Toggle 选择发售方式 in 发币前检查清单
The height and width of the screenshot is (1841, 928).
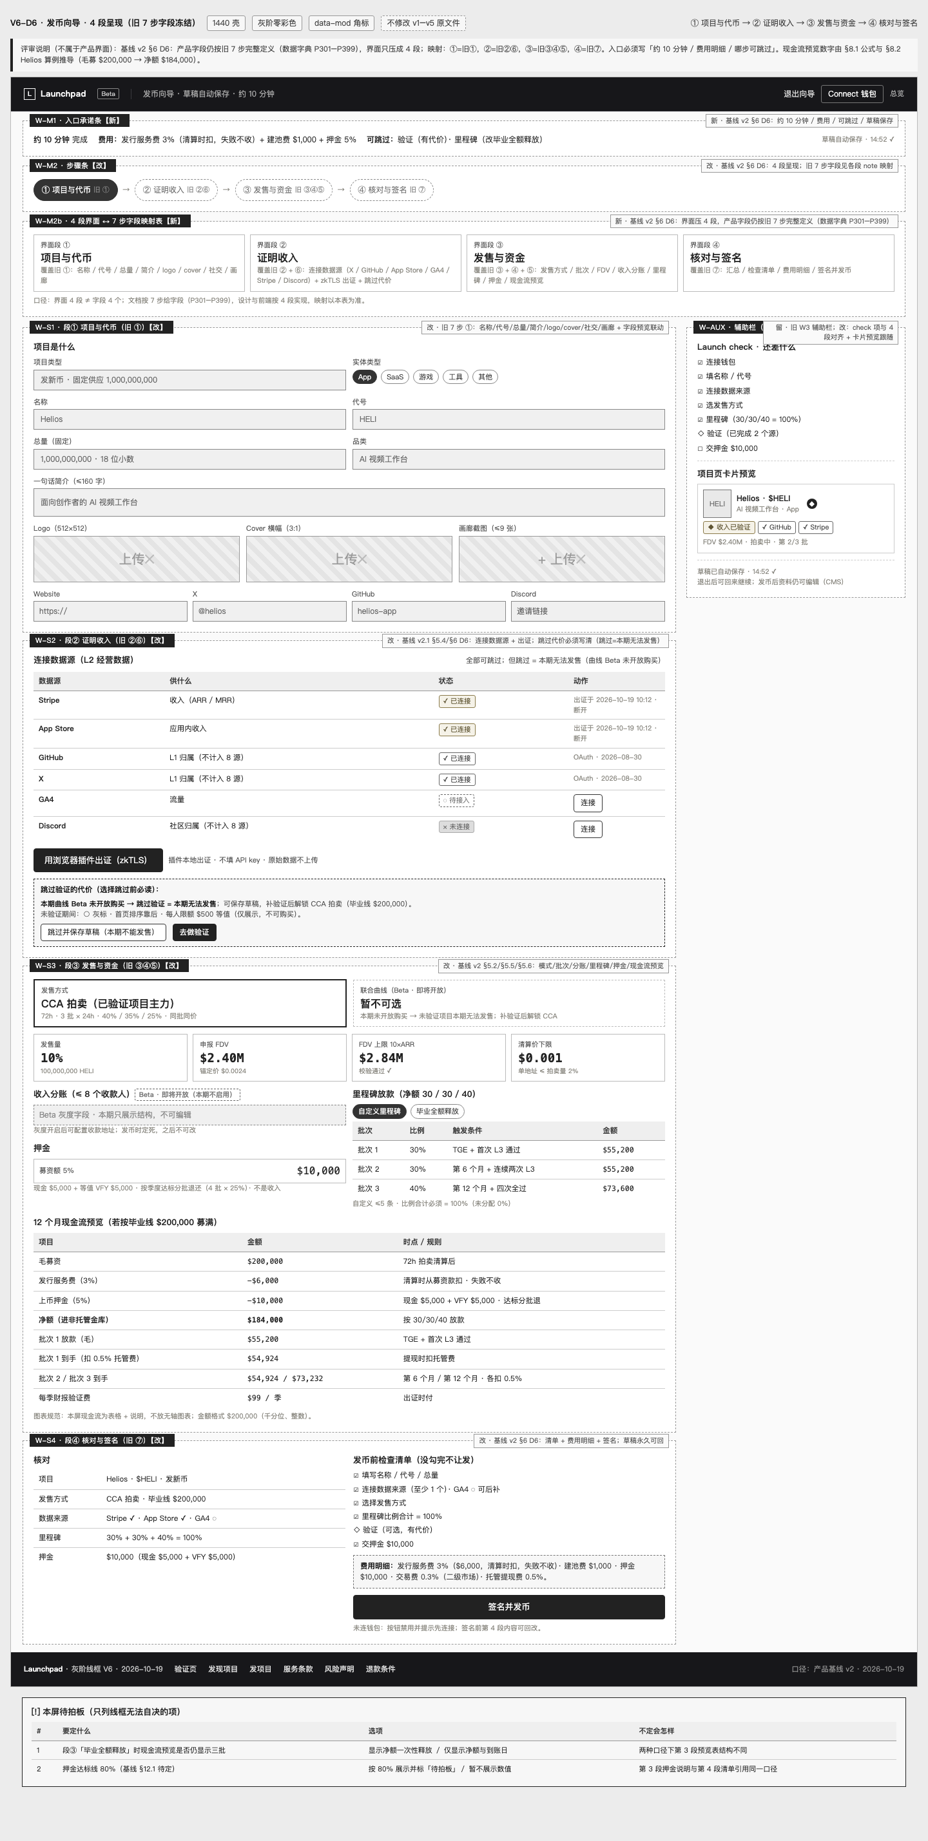[356, 1503]
